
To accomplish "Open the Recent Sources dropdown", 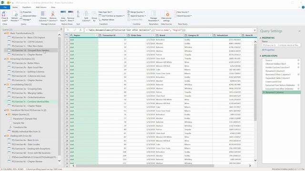I will pos(183,16).
